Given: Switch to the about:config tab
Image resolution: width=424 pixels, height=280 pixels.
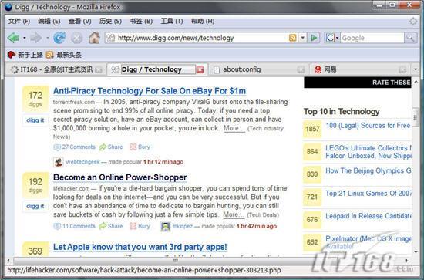Looking at the screenshot, I should [259, 69].
